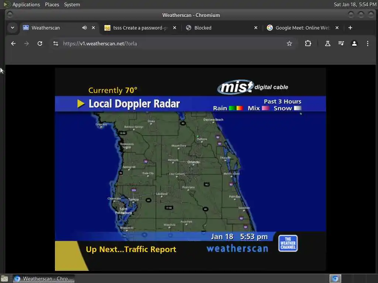Click the Mix color legend swatch
The height and width of the screenshot is (283, 378).
tap(265, 108)
